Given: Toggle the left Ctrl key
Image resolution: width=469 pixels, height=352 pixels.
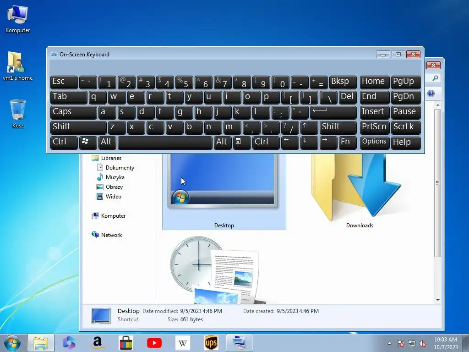Looking at the screenshot, I should pos(64,143).
